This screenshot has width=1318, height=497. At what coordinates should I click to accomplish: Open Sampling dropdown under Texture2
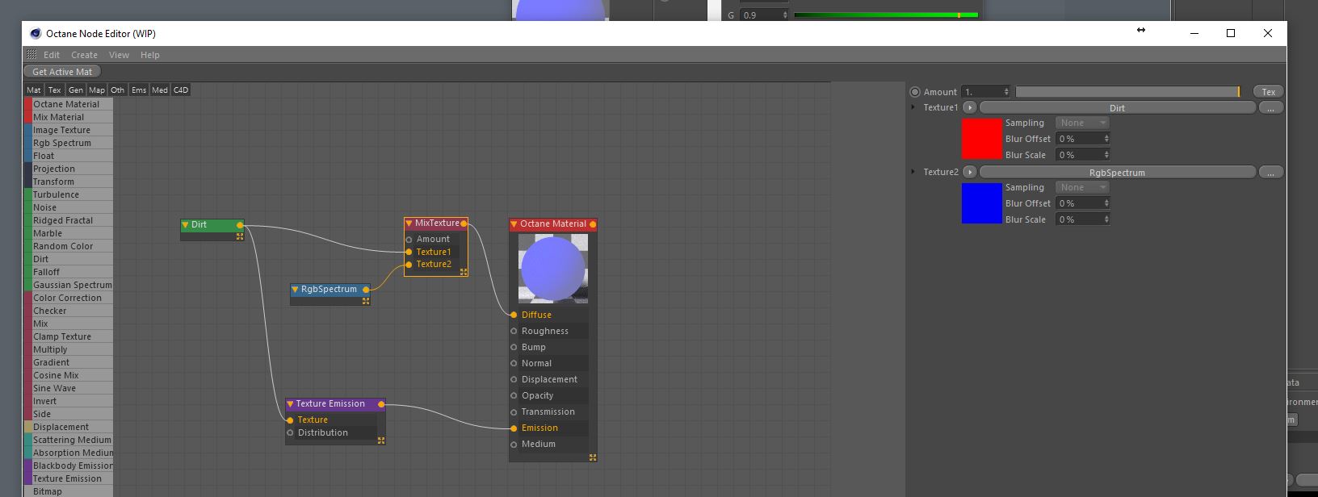1082,187
